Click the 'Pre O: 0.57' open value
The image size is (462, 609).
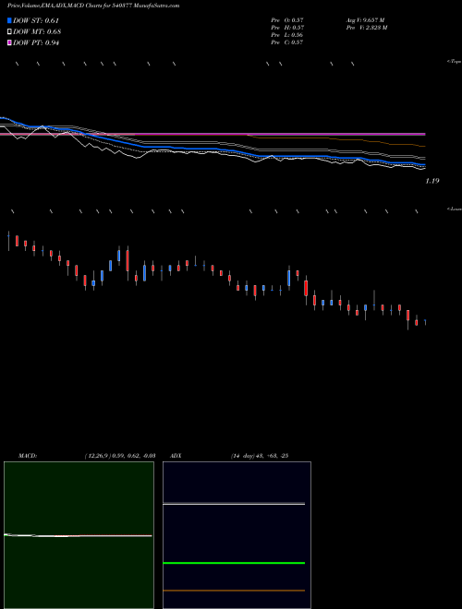(287, 19)
